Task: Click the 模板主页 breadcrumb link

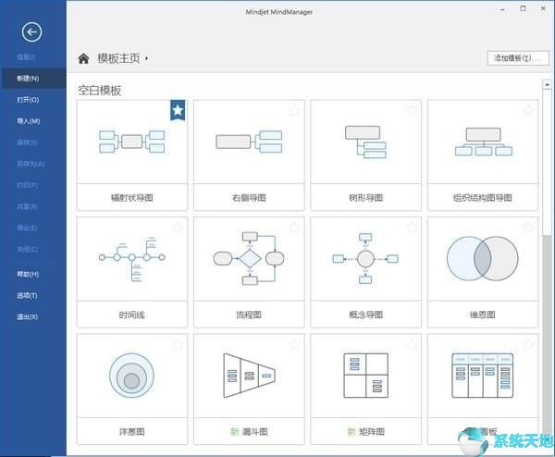Action: pyautogui.click(x=118, y=58)
